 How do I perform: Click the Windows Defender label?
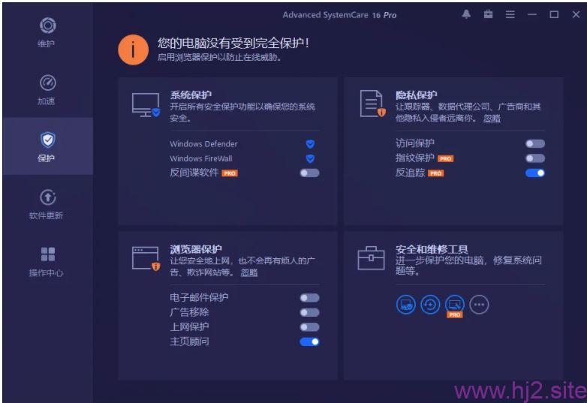click(203, 144)
